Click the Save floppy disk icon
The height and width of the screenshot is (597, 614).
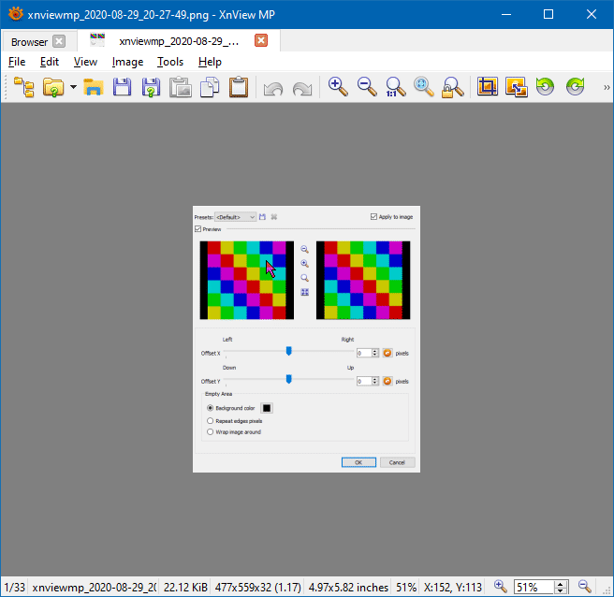coord(123,86)
